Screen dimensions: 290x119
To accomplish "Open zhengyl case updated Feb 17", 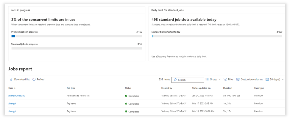I will point(12,104).
